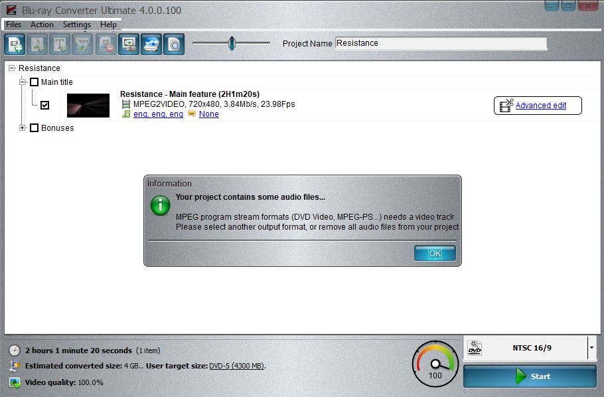This screenshot has height=397, width=604.
Task: Click the Start conversion button
Action: [x=530, y=376]
